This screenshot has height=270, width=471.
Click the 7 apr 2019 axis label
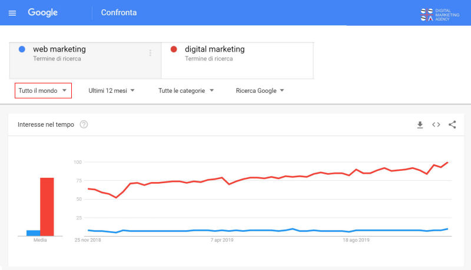point(222,240)
